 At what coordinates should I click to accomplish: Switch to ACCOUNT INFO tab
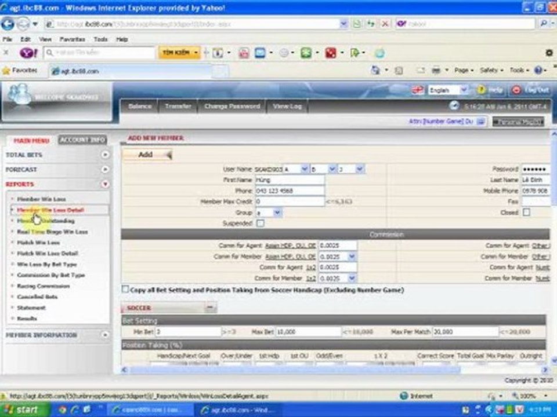[82, 140]
